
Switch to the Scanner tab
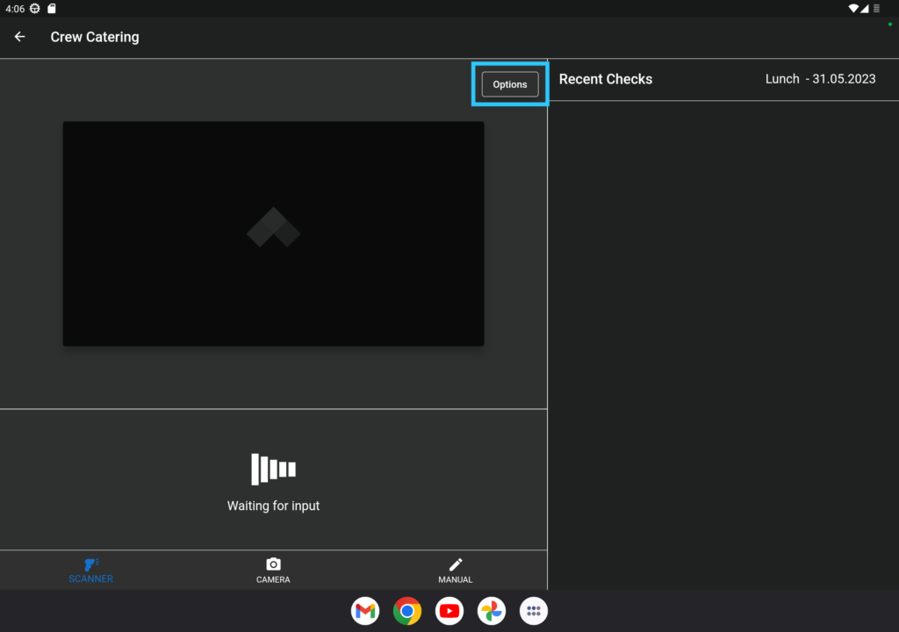[x=90, y=571]
